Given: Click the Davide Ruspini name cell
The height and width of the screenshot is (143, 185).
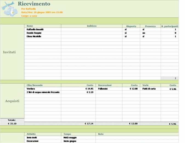Looking at the screenshot, I should click(34, 33).
